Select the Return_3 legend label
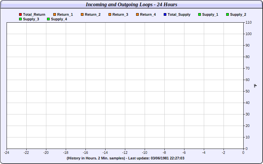 coord(120,15)
